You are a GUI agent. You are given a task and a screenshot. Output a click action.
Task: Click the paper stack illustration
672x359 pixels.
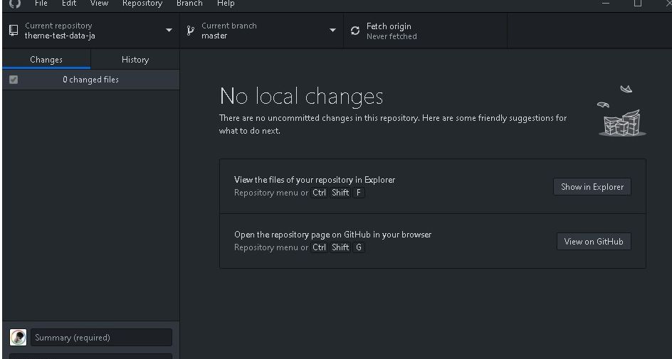pos(621,113)
